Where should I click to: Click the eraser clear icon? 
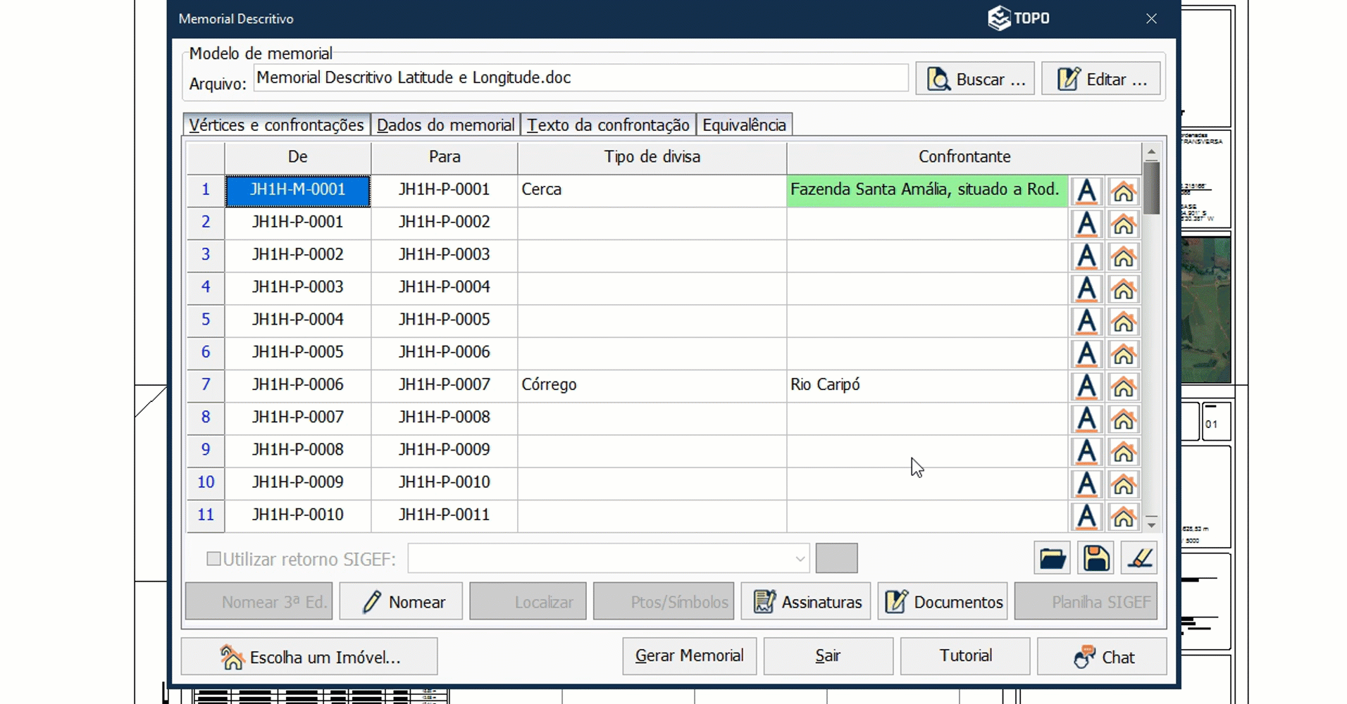click(1139, 558)
